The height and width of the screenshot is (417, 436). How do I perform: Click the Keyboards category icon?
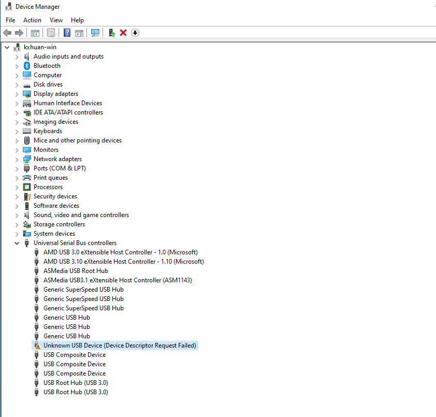[x=27, y=131]
